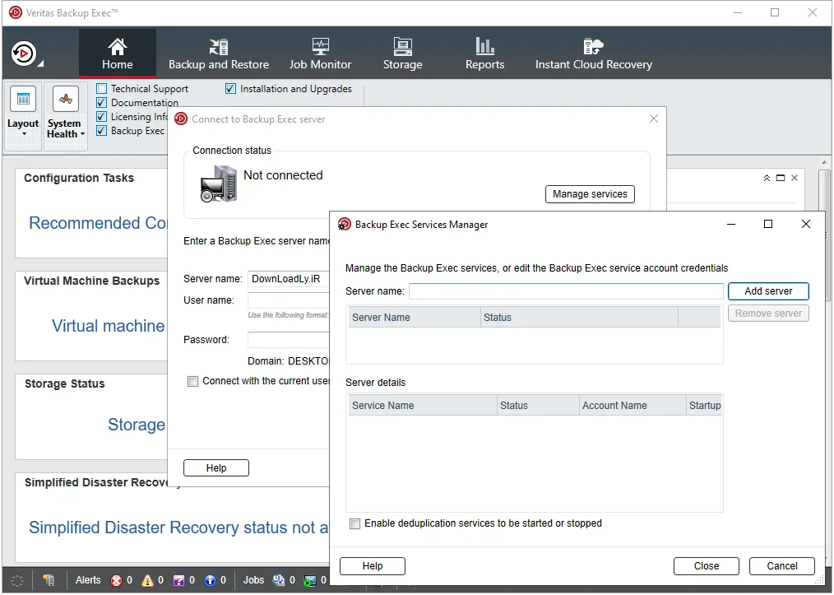Screen dimensions: 834x595
Task: Switch to the Home tab
Action: [118, 53]
